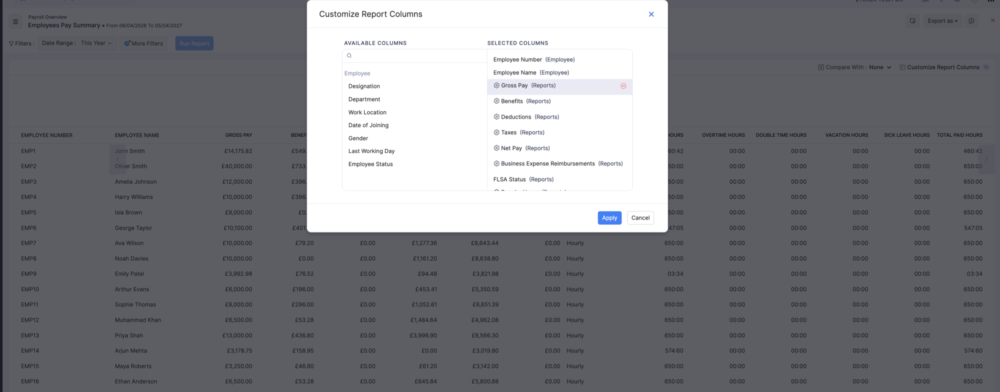
Task: Click the GROSS PAY column header
Action: click(x=238, y=135)
